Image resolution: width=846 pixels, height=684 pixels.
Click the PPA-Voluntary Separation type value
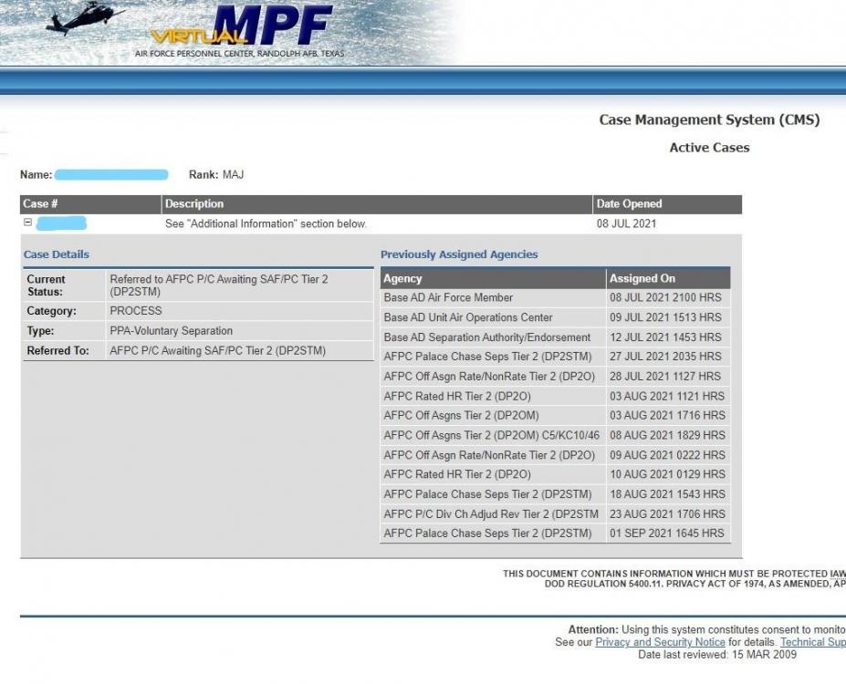click(171, 331)
